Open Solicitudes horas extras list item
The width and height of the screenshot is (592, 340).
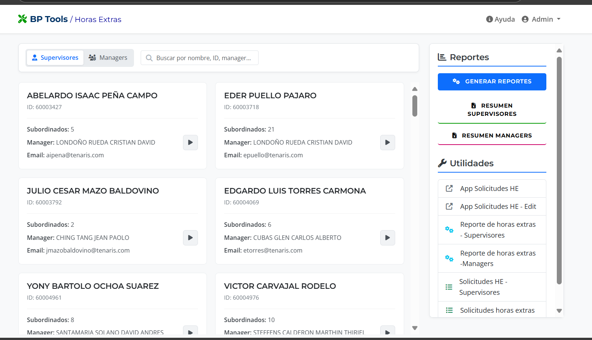[492, 310]
